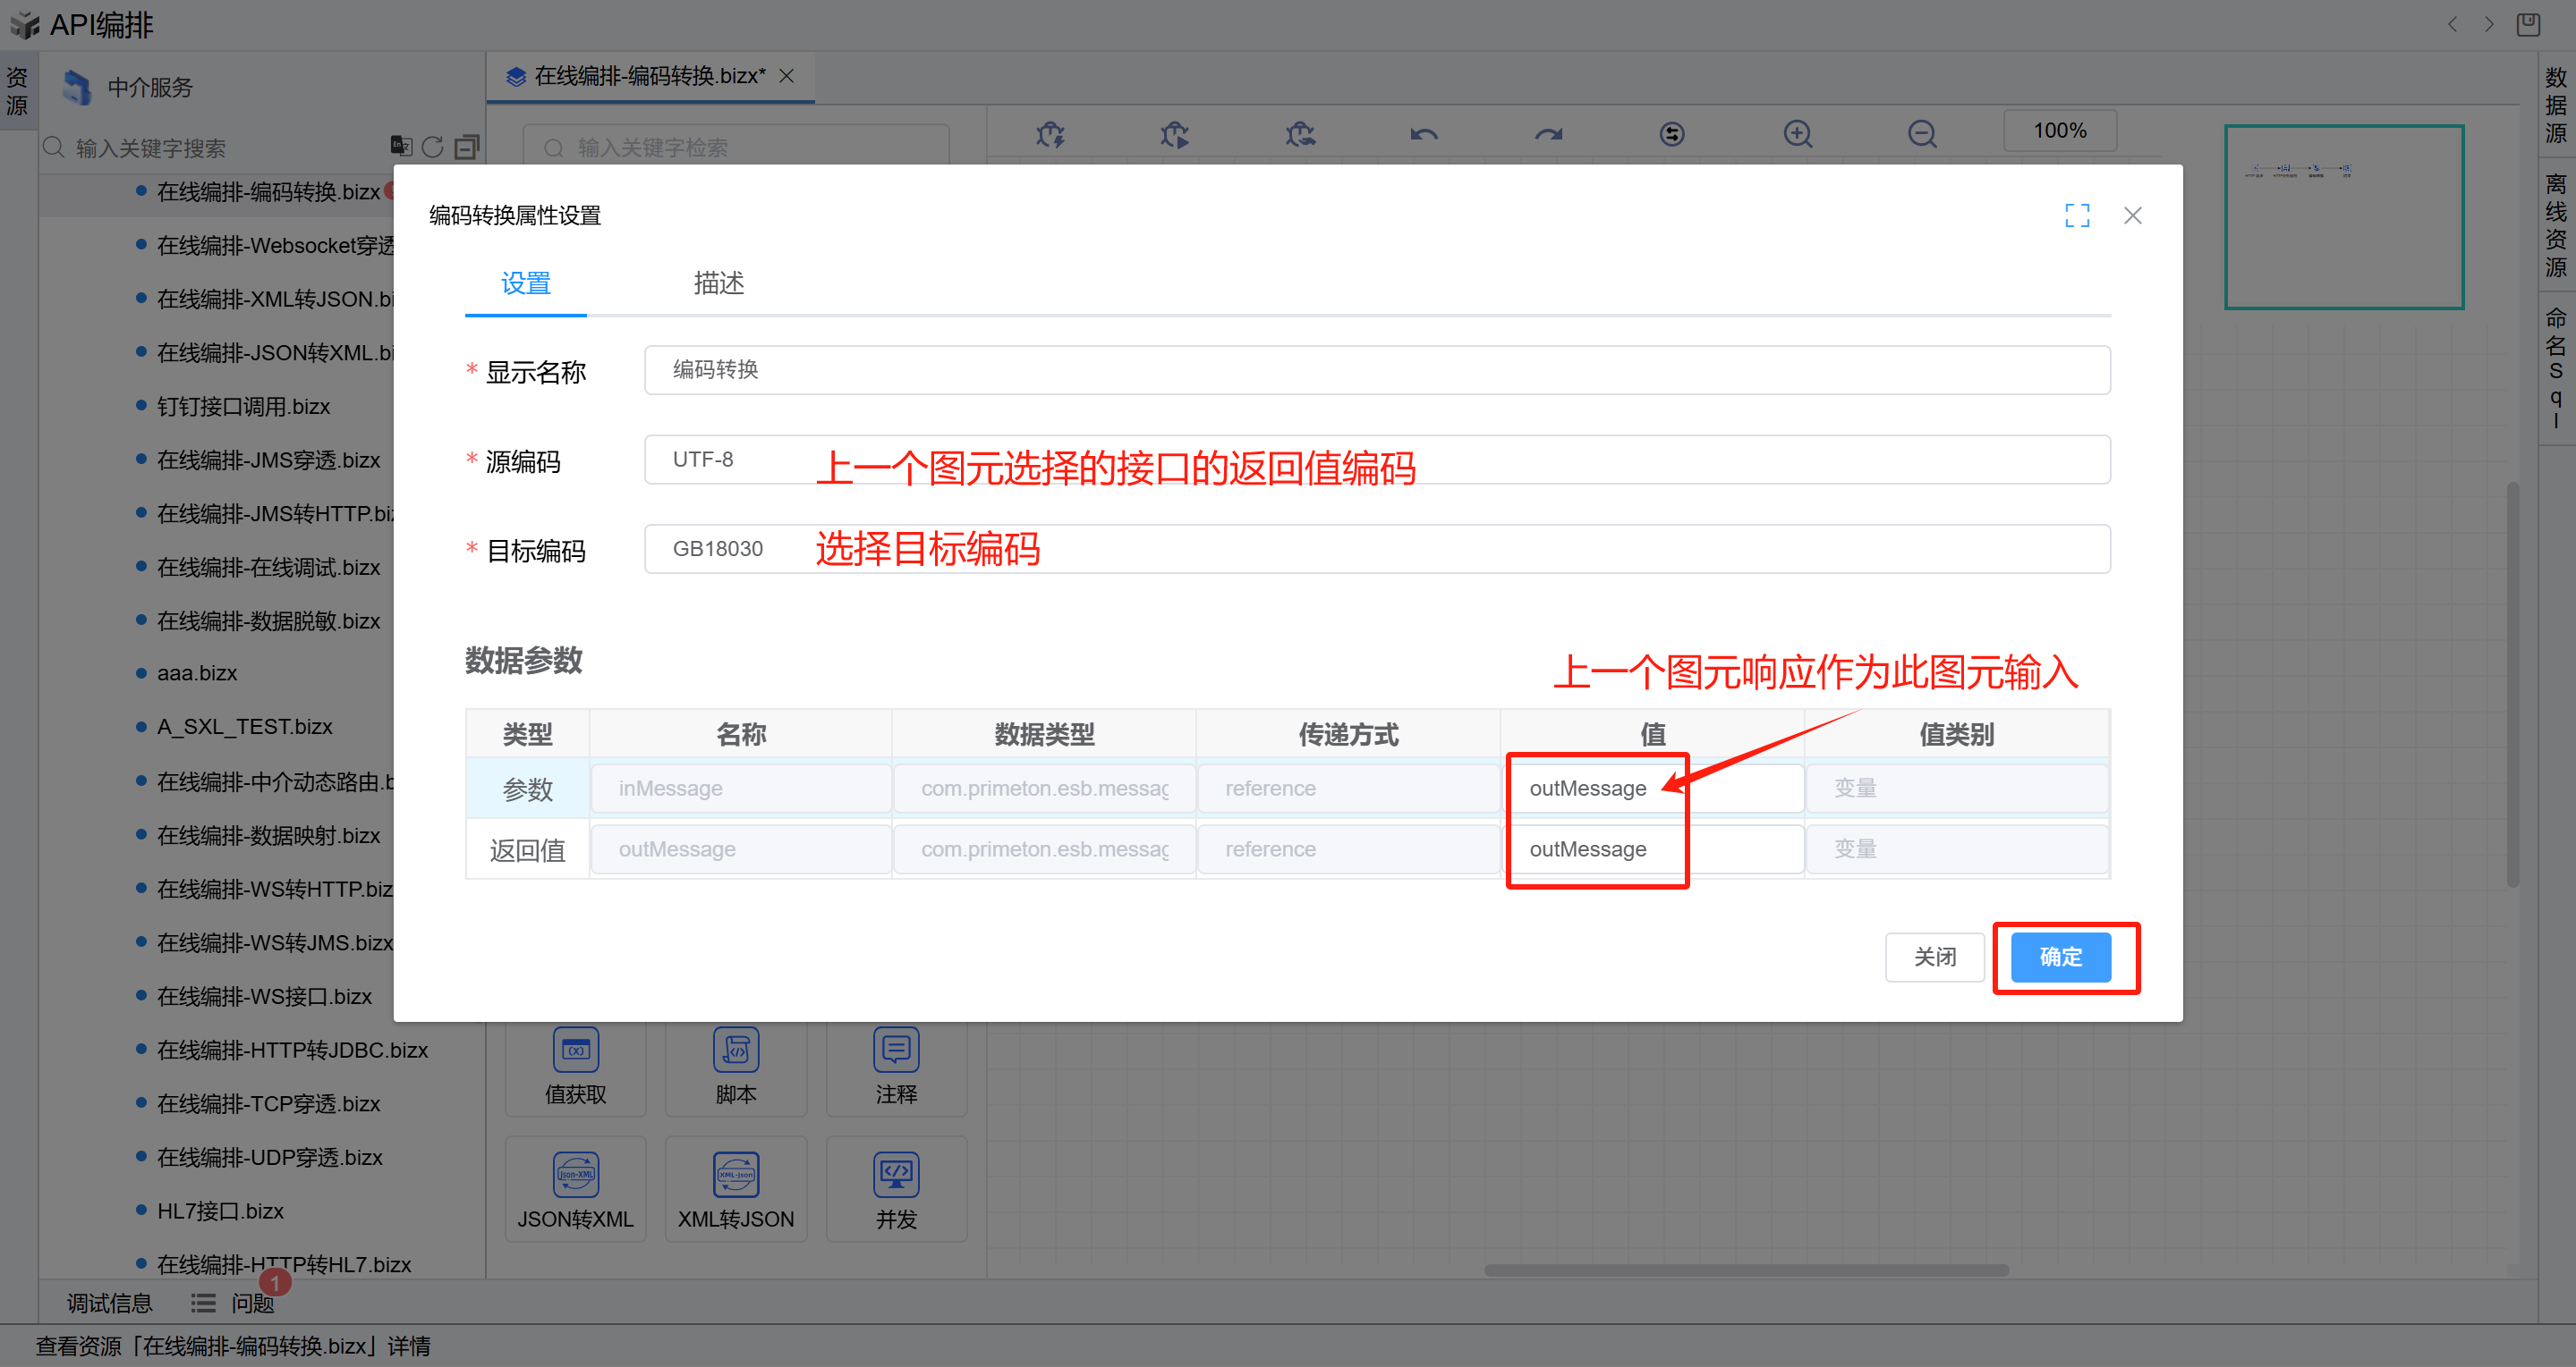Close the 编码转换属性设置 dialog
The image size is (2576, 1367).
pyautogui.click(x=2132, y=215)
